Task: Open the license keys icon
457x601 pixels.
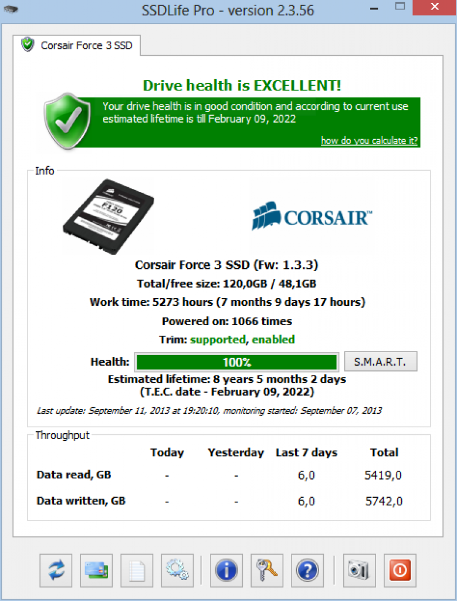Action: (267, 570)
